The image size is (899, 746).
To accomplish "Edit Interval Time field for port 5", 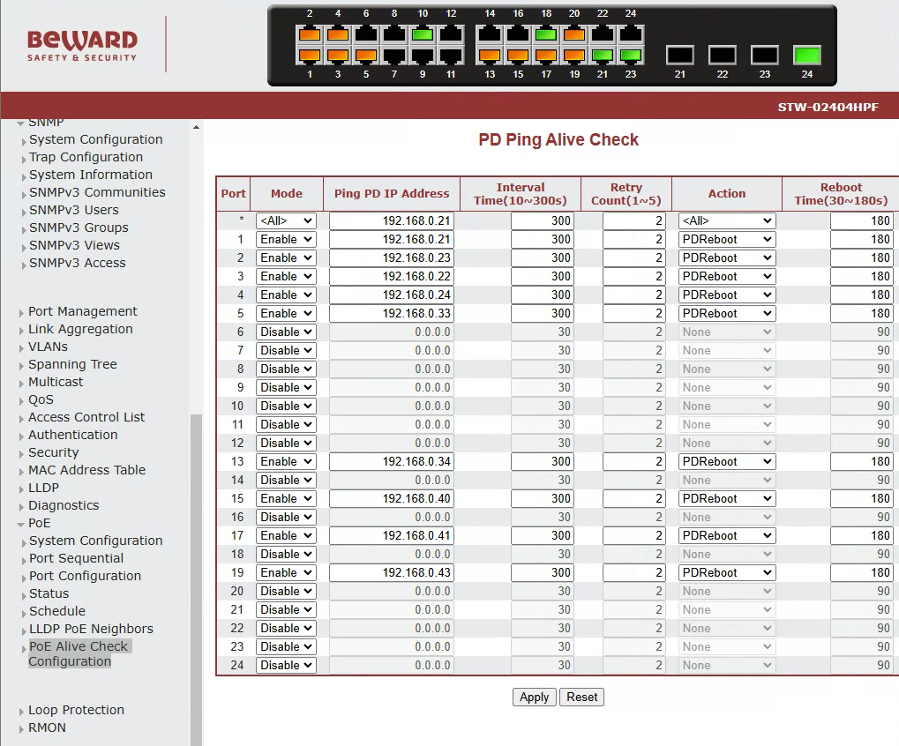I will pyautogui.click(x=542, y=313).
